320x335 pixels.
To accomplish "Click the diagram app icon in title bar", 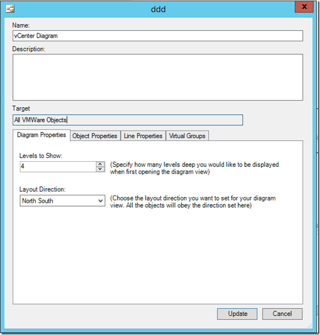I will point(10,9).
